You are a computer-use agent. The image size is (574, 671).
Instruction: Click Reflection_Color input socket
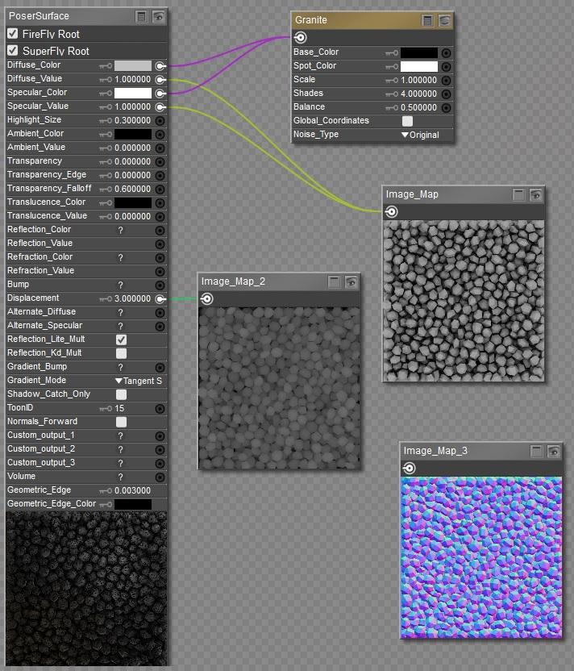coord(160,230)
